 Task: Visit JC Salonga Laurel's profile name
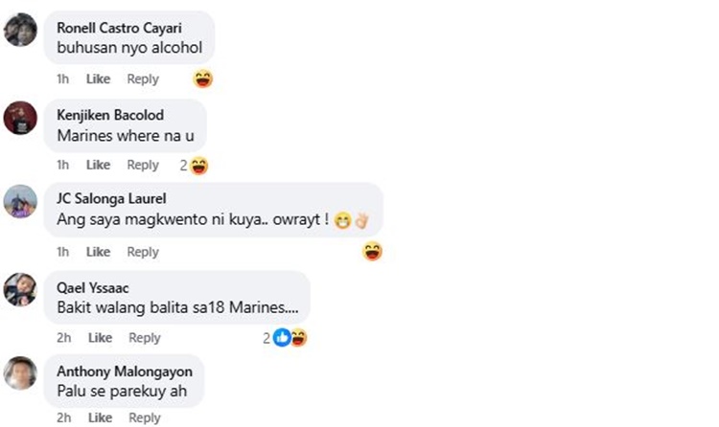pyautogui.click(x=111, y=198)
